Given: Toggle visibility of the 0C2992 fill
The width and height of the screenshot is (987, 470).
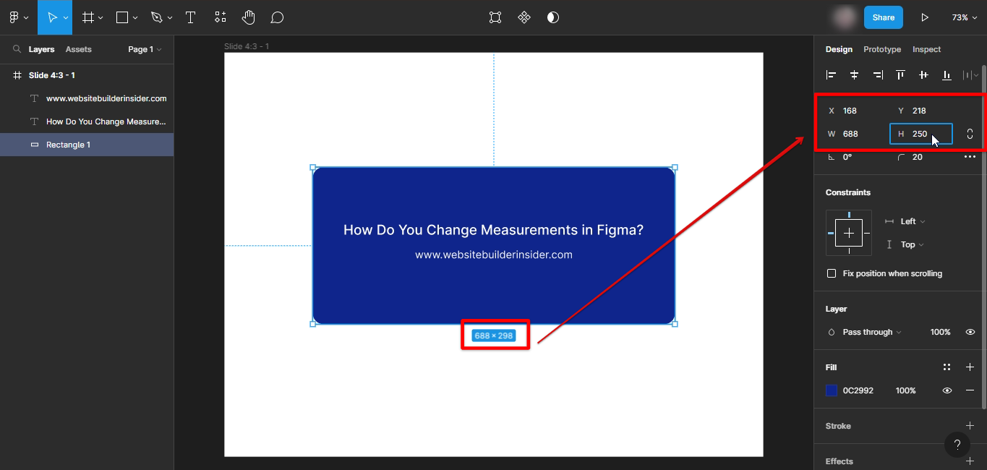Looking at the screenshot, I should tap(947, 390).
